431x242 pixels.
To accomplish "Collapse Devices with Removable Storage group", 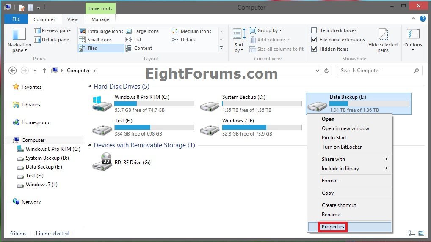I will click(x=89, y=145).
